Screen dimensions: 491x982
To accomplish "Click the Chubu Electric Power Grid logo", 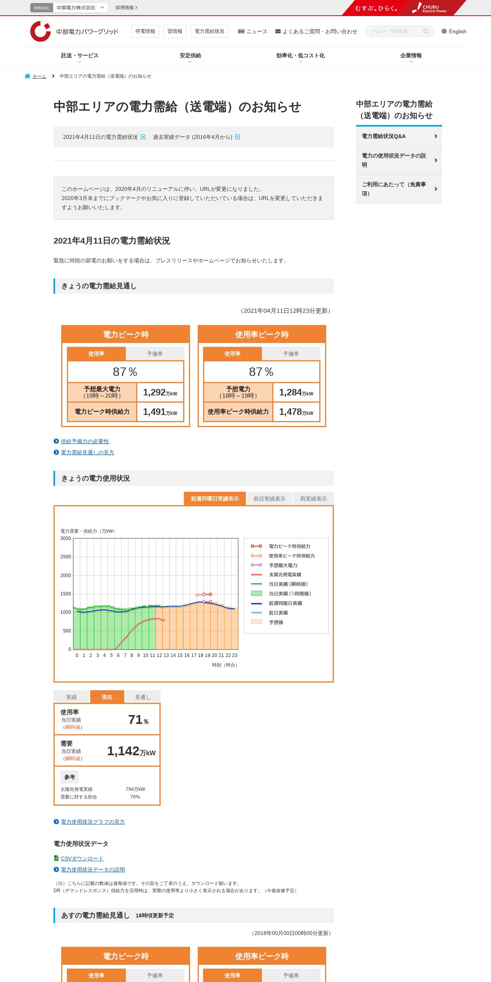I will 74,31.
